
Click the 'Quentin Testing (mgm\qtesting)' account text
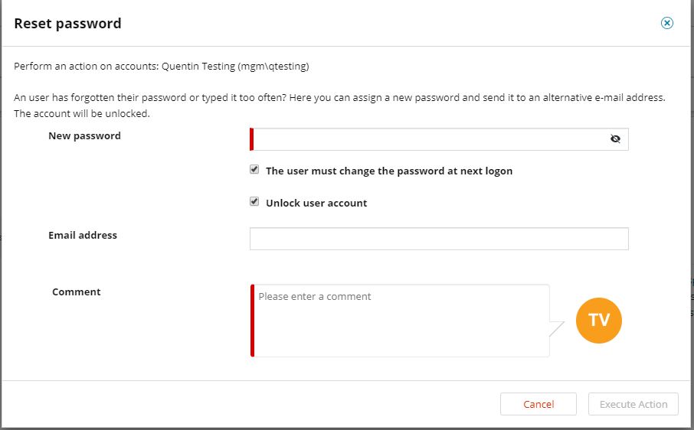point(235,67)
